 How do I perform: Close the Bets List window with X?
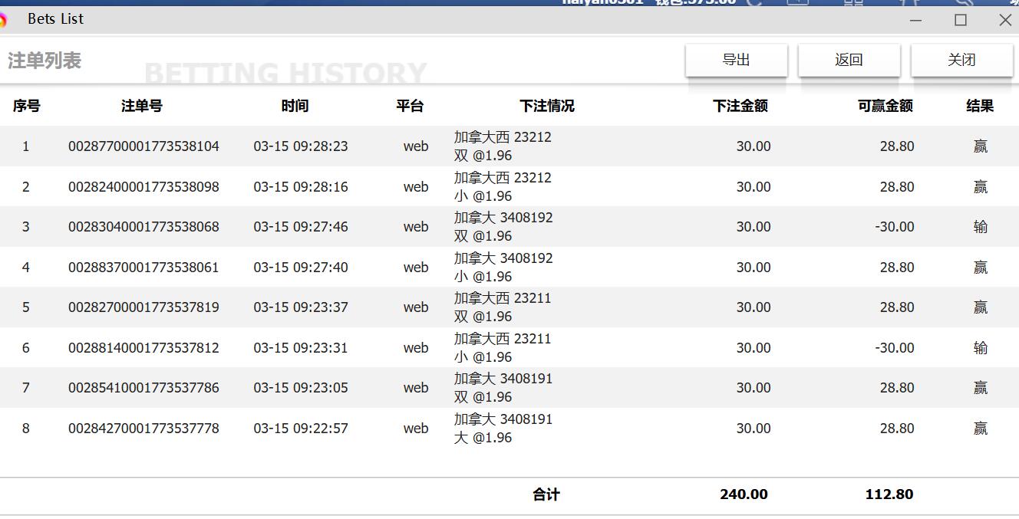click(x=1005, y=20)
